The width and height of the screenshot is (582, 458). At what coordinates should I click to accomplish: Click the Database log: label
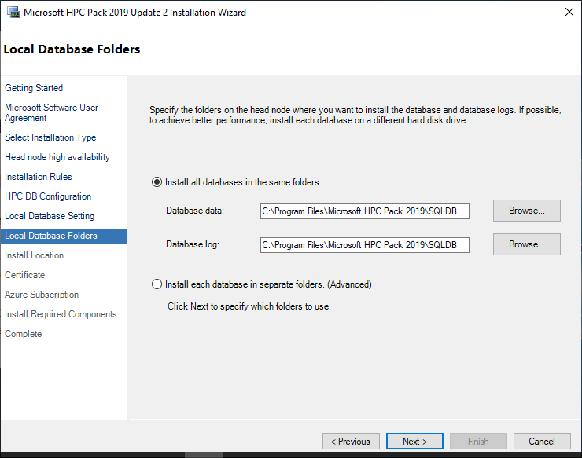coord(193,244)
